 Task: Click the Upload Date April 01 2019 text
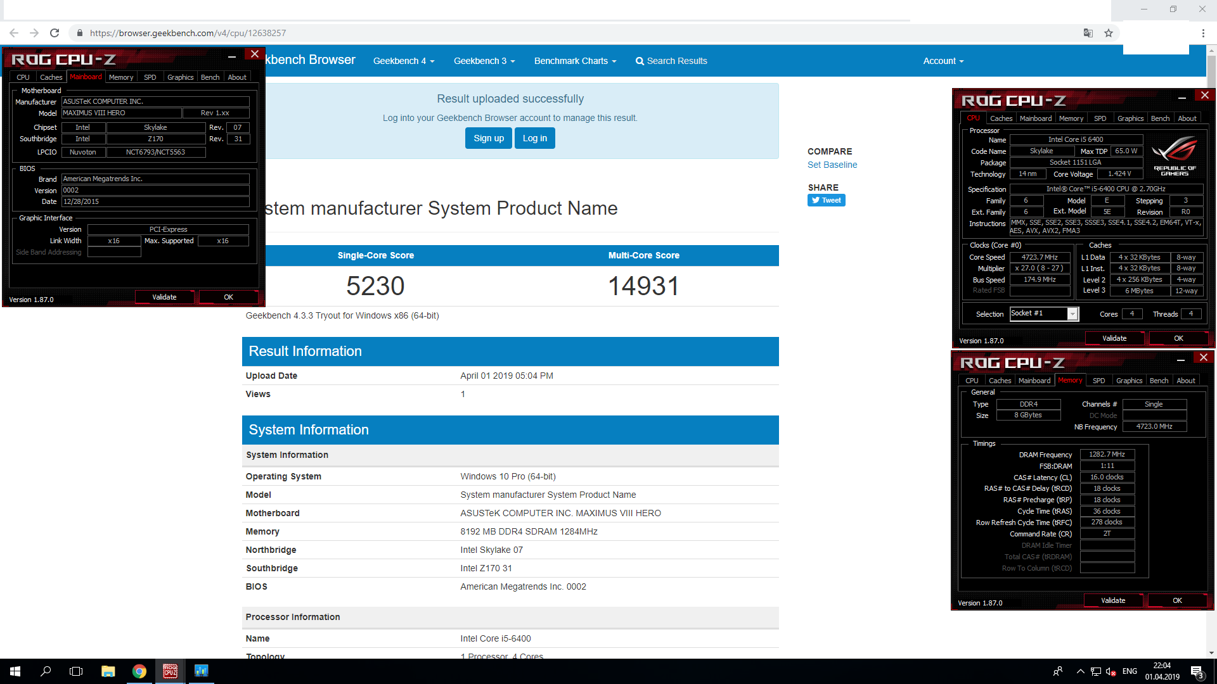coord(507,376)
